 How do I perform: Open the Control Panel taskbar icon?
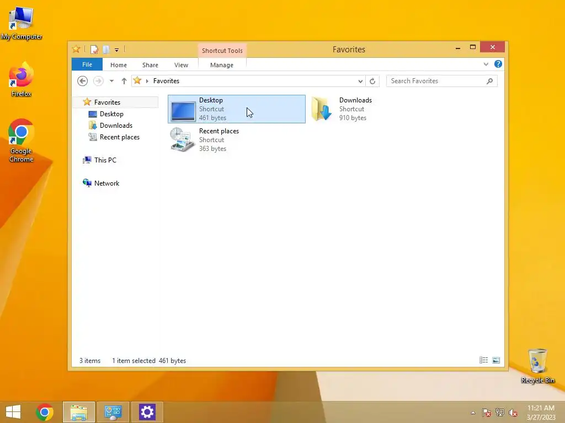pos(113,412)
